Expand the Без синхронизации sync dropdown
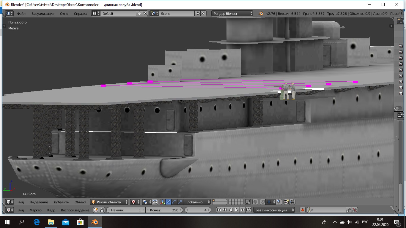 (x=274, y=210)
